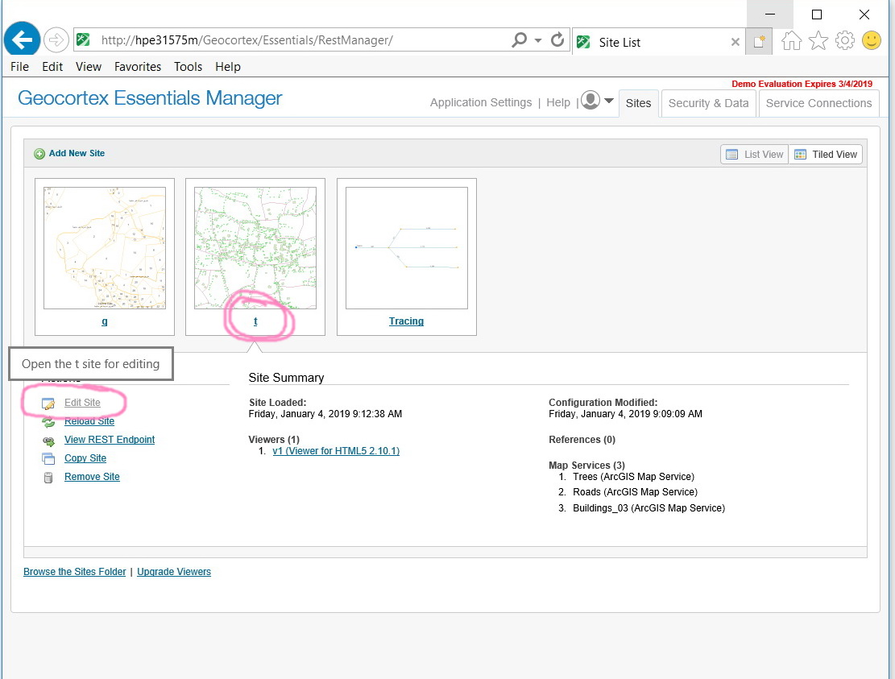
Task: Open Application Settings link
Action: coord(481,103)
